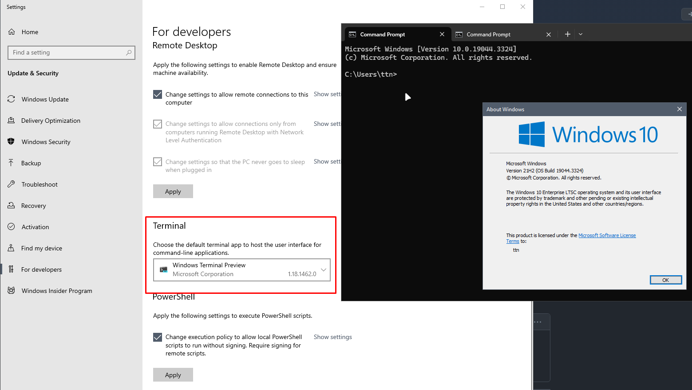
Task: Click Show settings for PC never sleeps
Action: (x=327, y=162)
